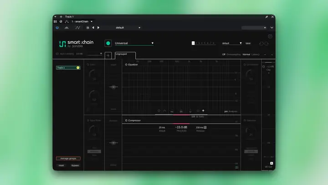Select Track 1 in the track list

[68, 68]
